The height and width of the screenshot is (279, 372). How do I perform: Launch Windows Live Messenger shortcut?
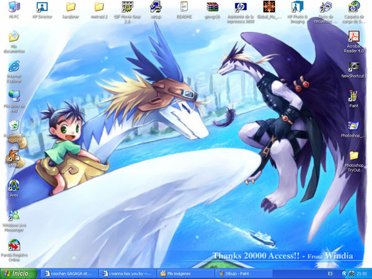coord(14,215)
